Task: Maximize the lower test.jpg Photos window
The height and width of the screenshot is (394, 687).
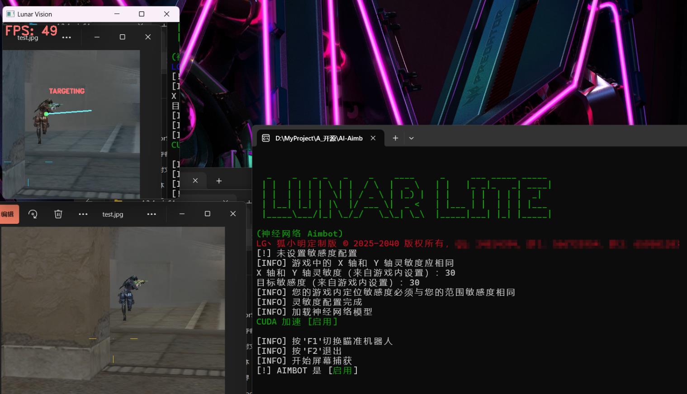Action: point(208,213)
